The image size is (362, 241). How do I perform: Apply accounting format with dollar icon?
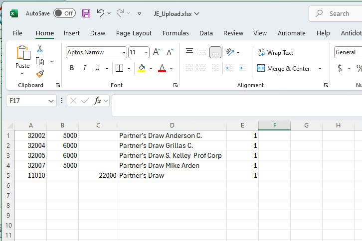coord(340,68)
